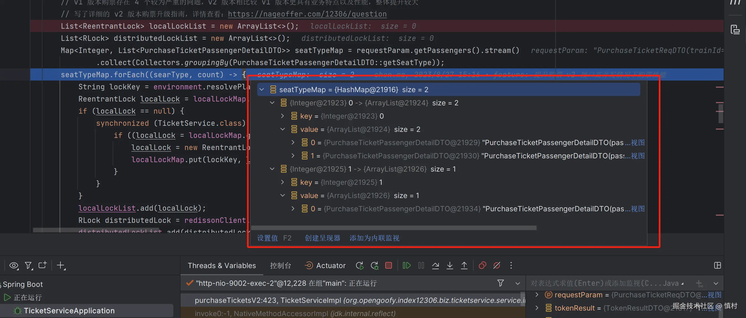This screenshot has height=318, width=746.
Task: Resume program execution
Action: click(407, 265)
